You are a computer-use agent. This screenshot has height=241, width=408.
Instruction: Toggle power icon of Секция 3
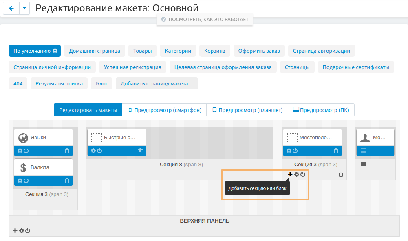(x=302, y=174)
